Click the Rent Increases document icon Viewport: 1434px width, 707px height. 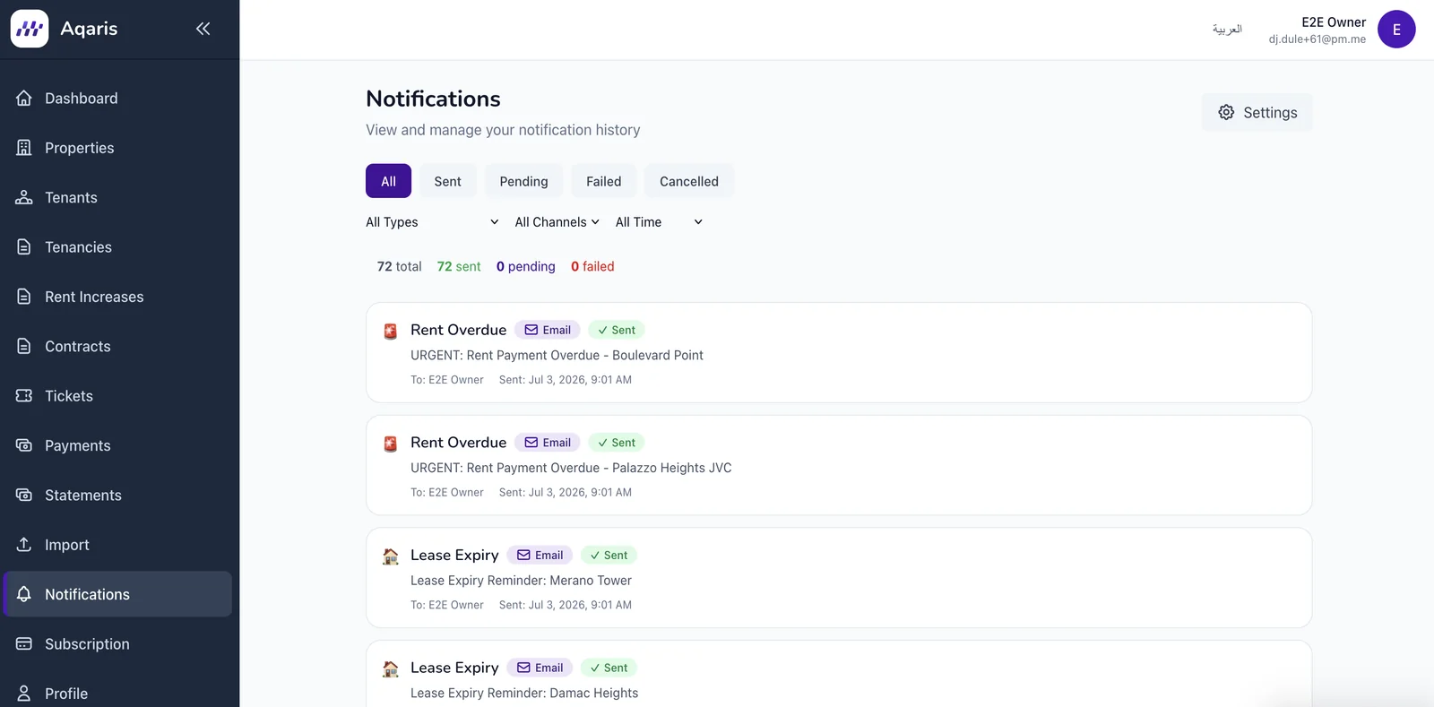pos(24,297)
